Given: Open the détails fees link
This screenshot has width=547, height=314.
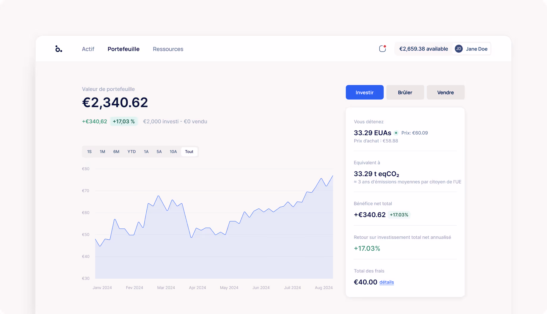Looking at the screenshot, I should point(387,282).
